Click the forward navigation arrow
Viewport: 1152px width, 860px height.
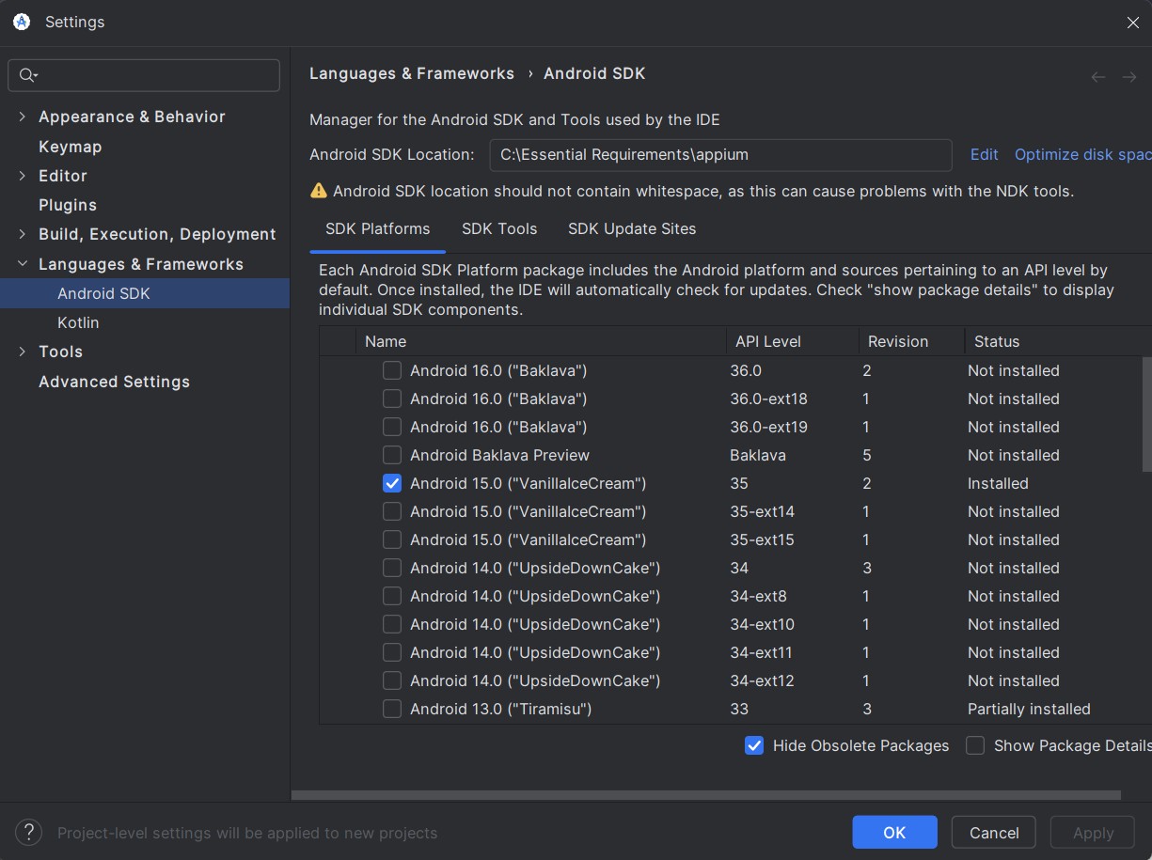[x=1129, y=77]
